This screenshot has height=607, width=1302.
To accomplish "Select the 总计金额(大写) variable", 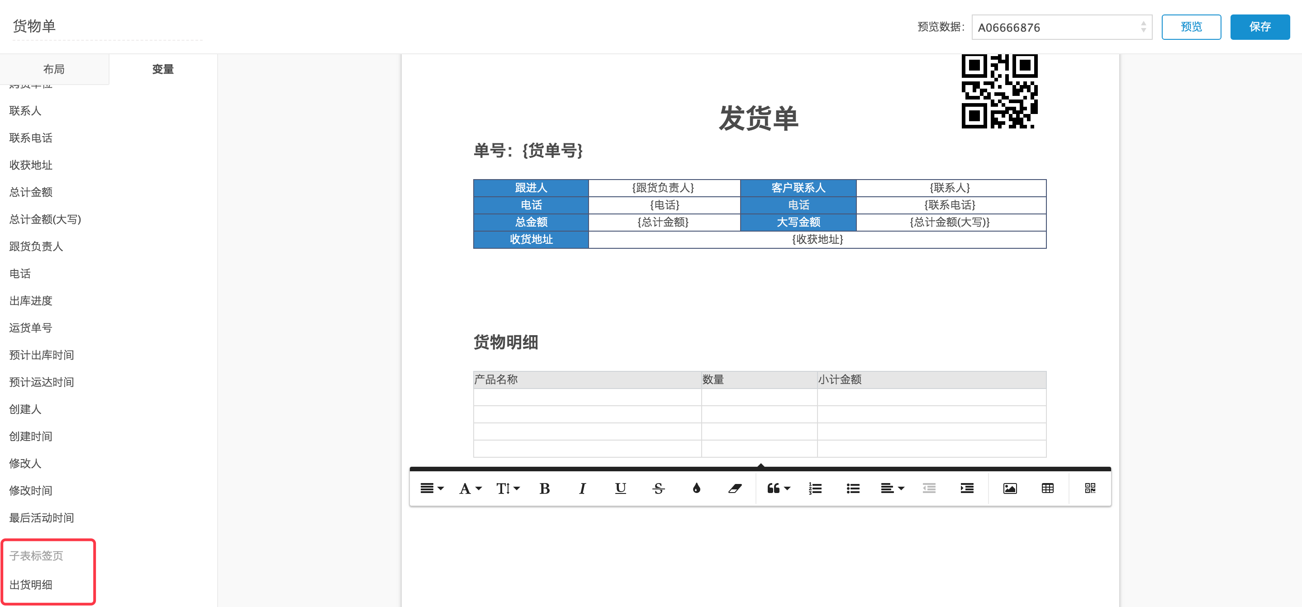I will click(46, 219).
